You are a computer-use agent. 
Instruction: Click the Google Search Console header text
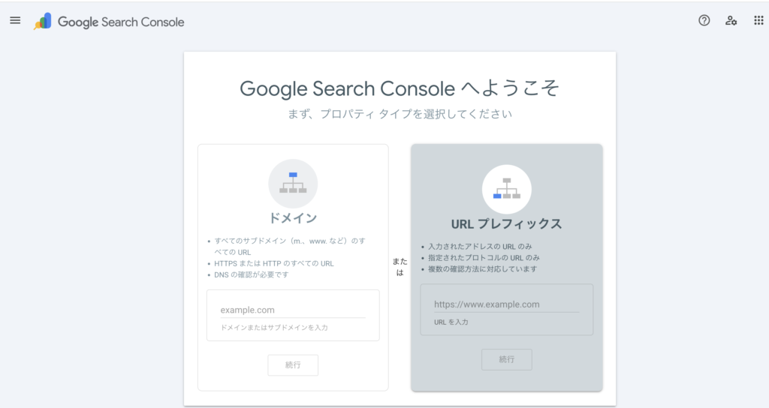tap(121, 22)
